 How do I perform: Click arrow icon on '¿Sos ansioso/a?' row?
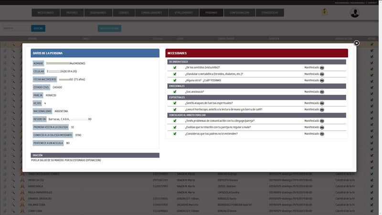coord(322,92)
